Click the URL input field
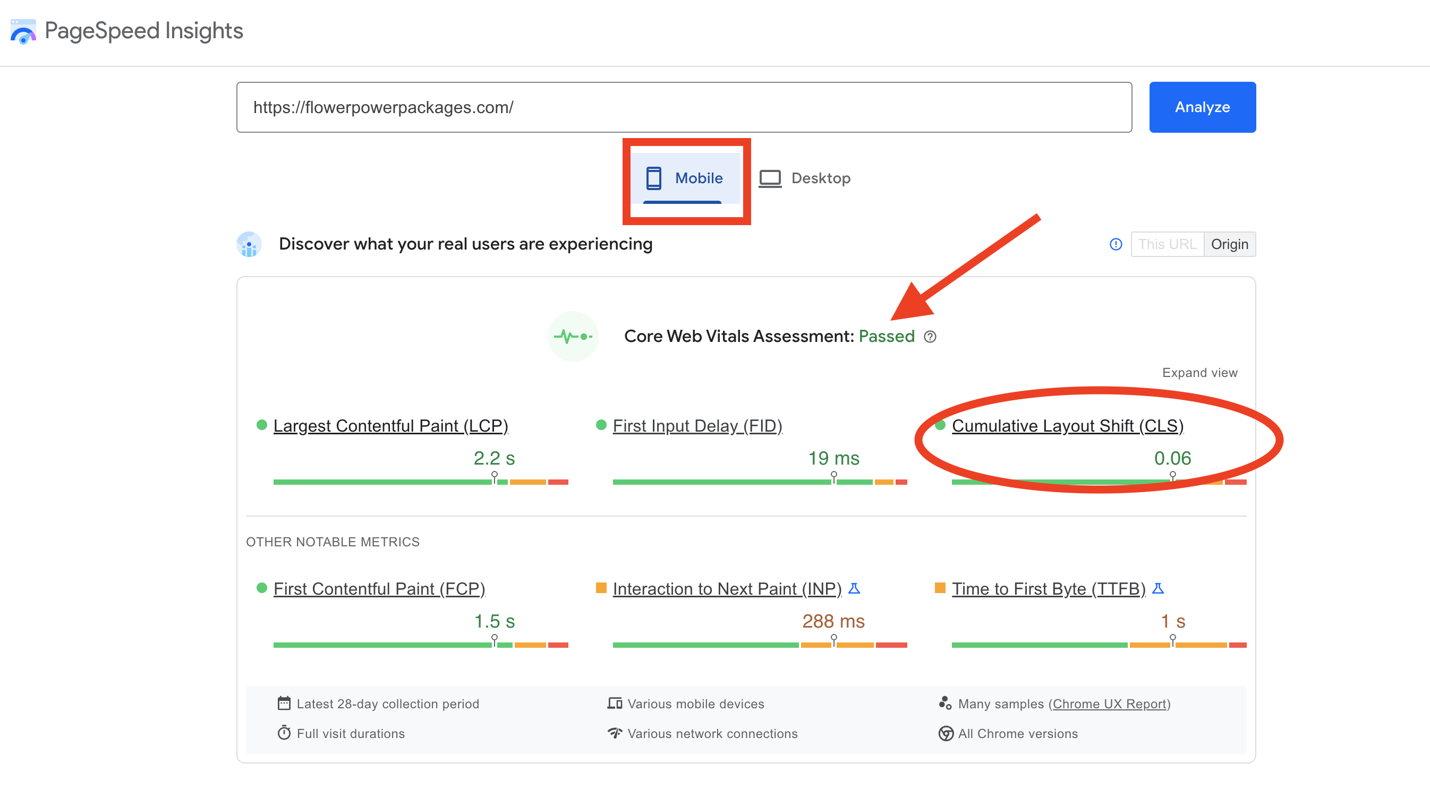This screenshot has width=1430, height=789. click(684, 107)
